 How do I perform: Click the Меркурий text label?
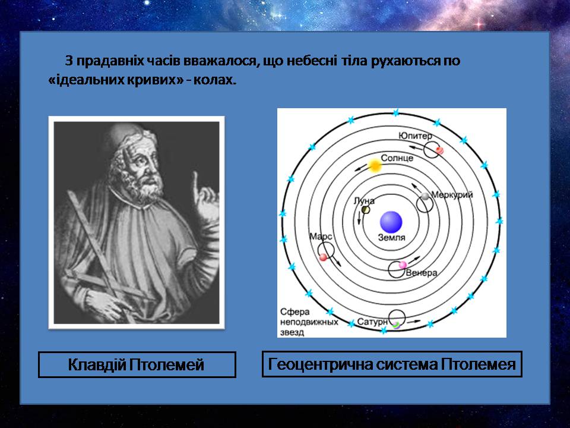(x=452, y=195)
